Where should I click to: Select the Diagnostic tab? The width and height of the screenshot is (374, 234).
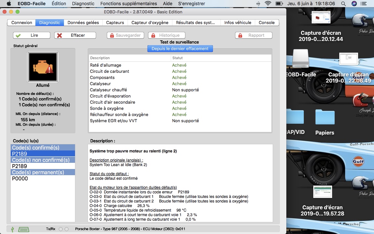click(50, 22)
